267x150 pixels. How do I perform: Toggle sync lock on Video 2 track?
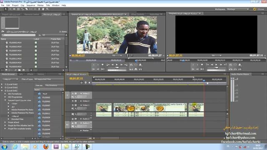(x=76, y=101)
